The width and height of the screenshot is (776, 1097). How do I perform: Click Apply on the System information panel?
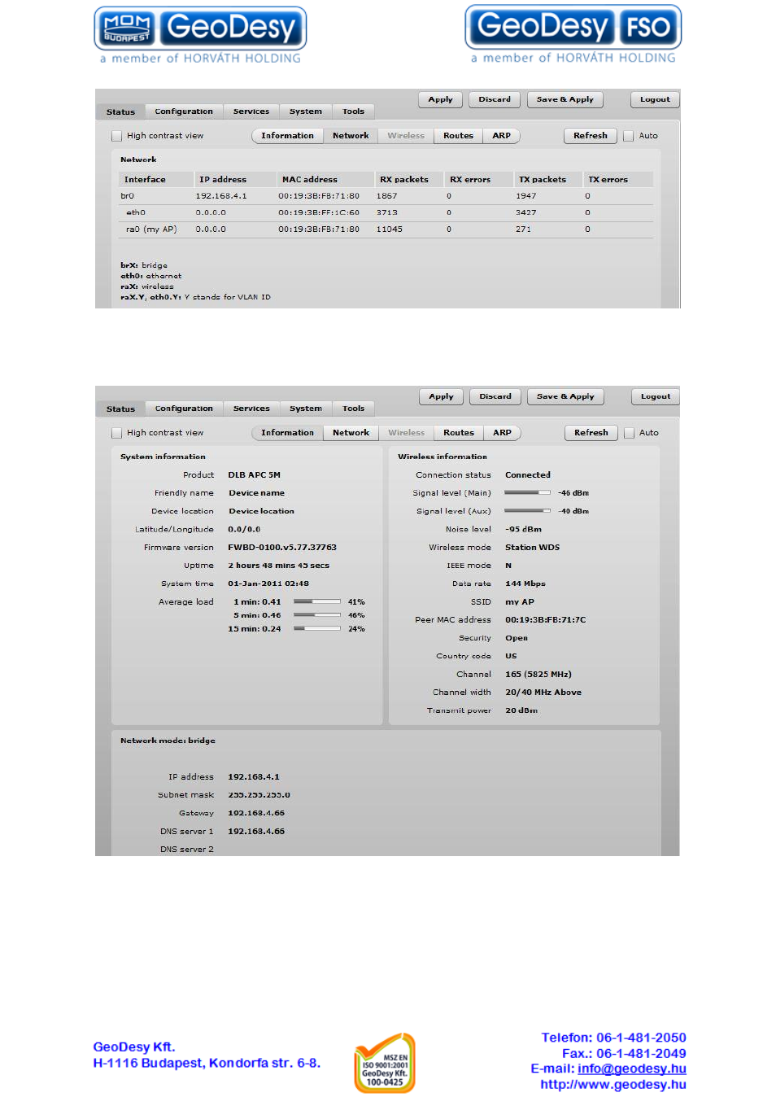pyautogui.click(x=441, y=396)
